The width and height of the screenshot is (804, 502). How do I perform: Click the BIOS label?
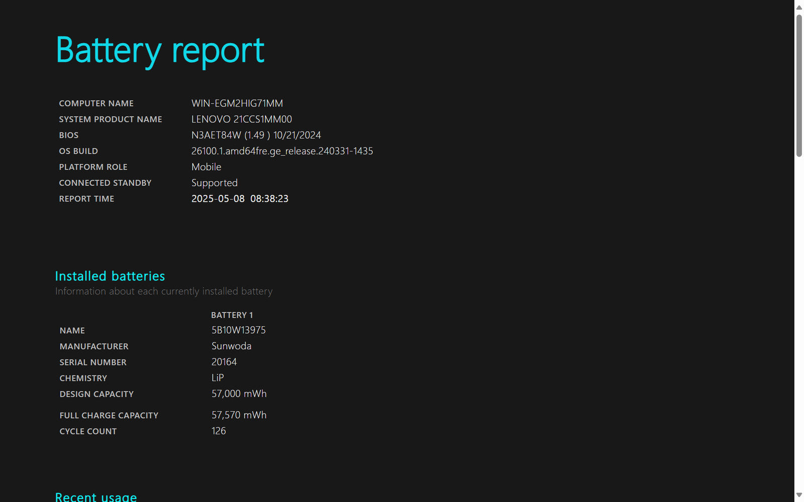(x=69, y=136)
